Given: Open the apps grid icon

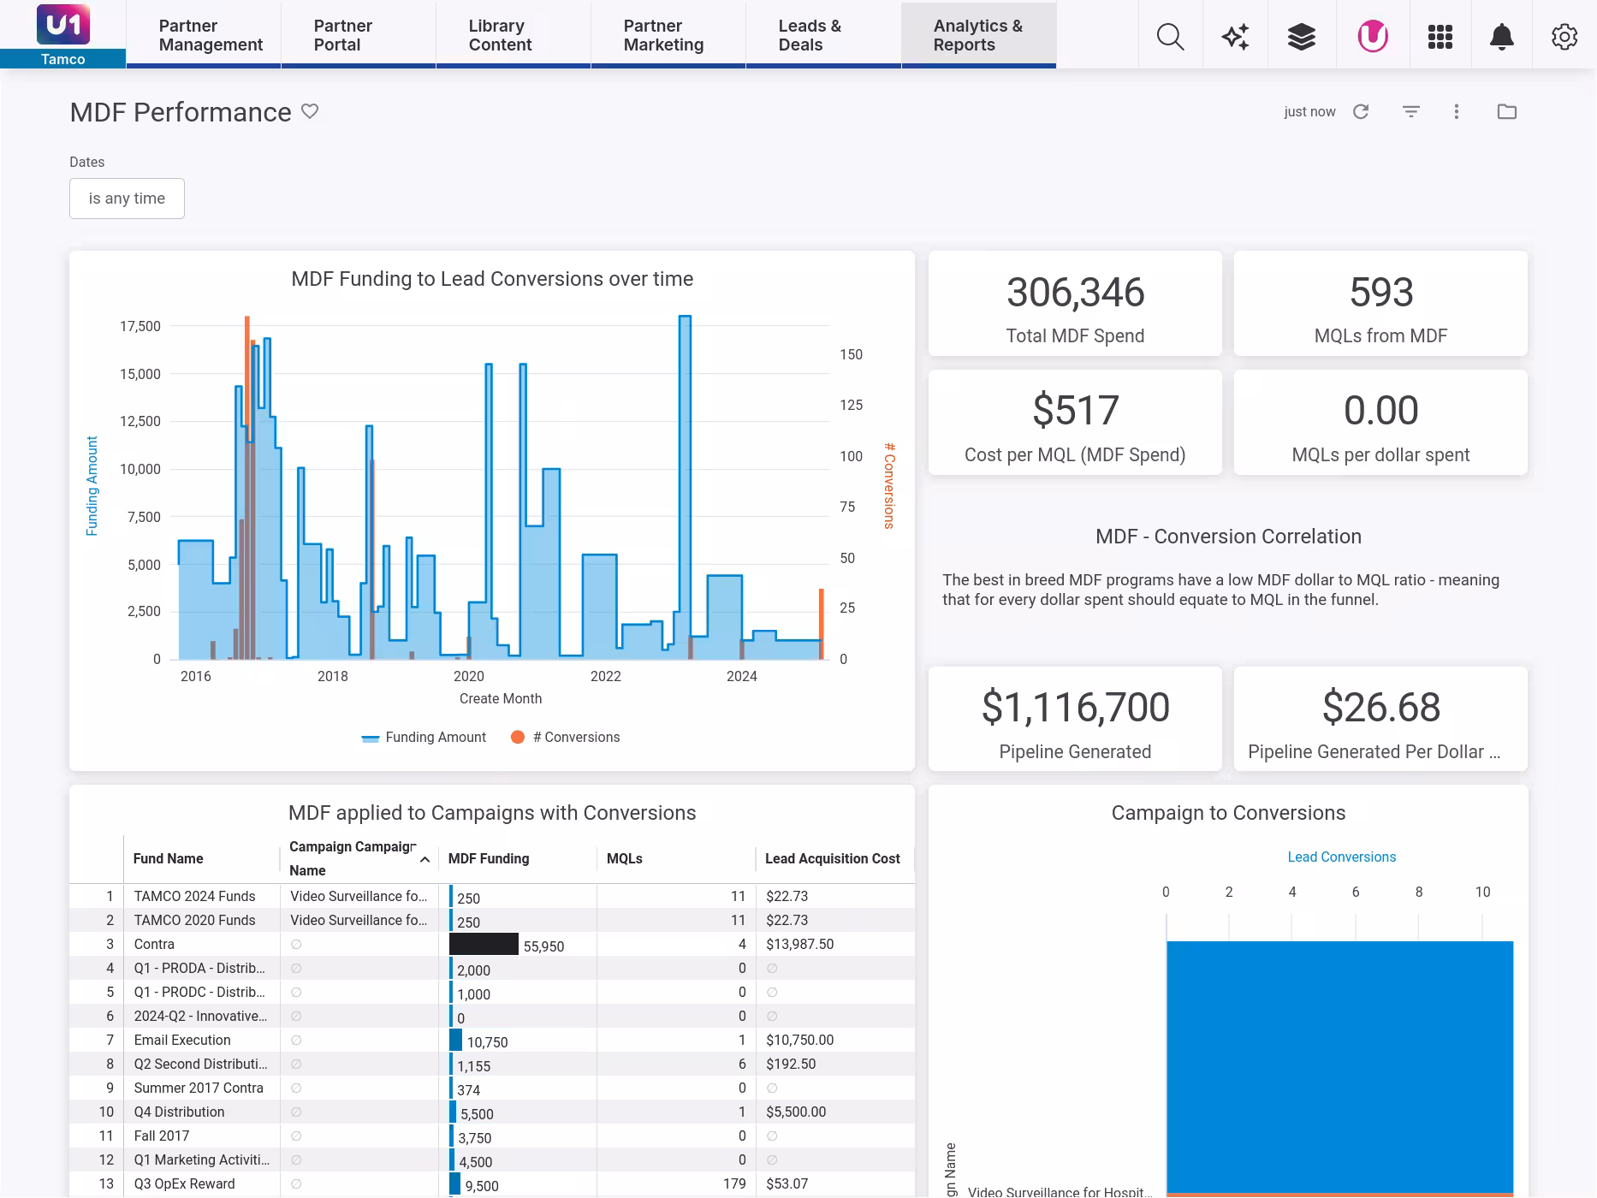Looking at the screenshot, I should click(1440, 37).
